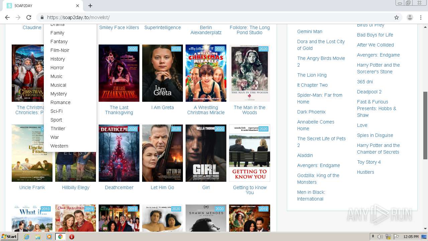Open Bad Boys for Life link
The width and height of the screenshot is (428, 241).
(375, 35)
